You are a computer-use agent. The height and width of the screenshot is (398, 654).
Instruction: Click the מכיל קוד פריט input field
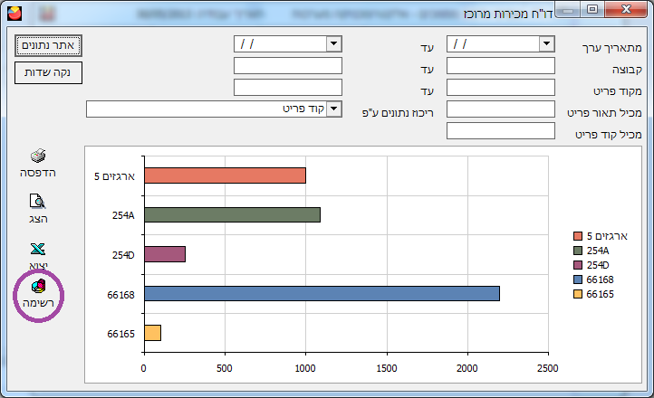[x=500, y=130]
